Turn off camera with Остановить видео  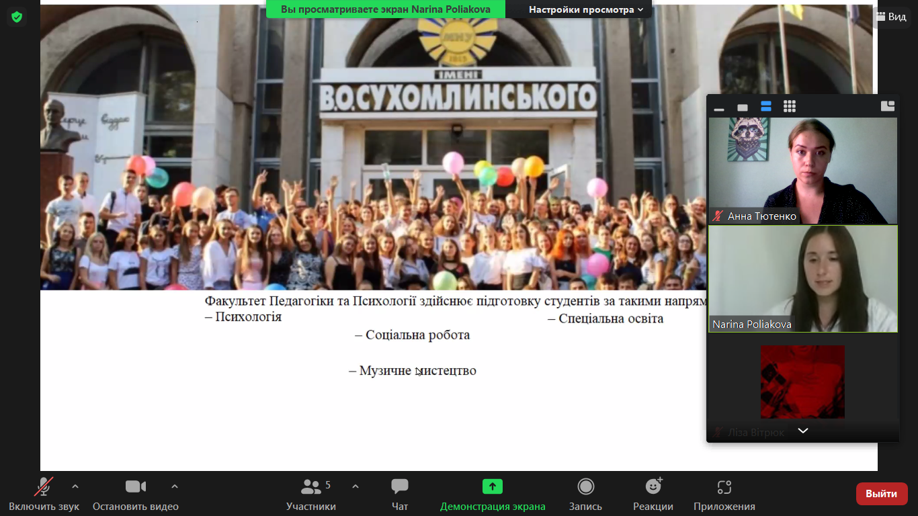tap(136, 494)
